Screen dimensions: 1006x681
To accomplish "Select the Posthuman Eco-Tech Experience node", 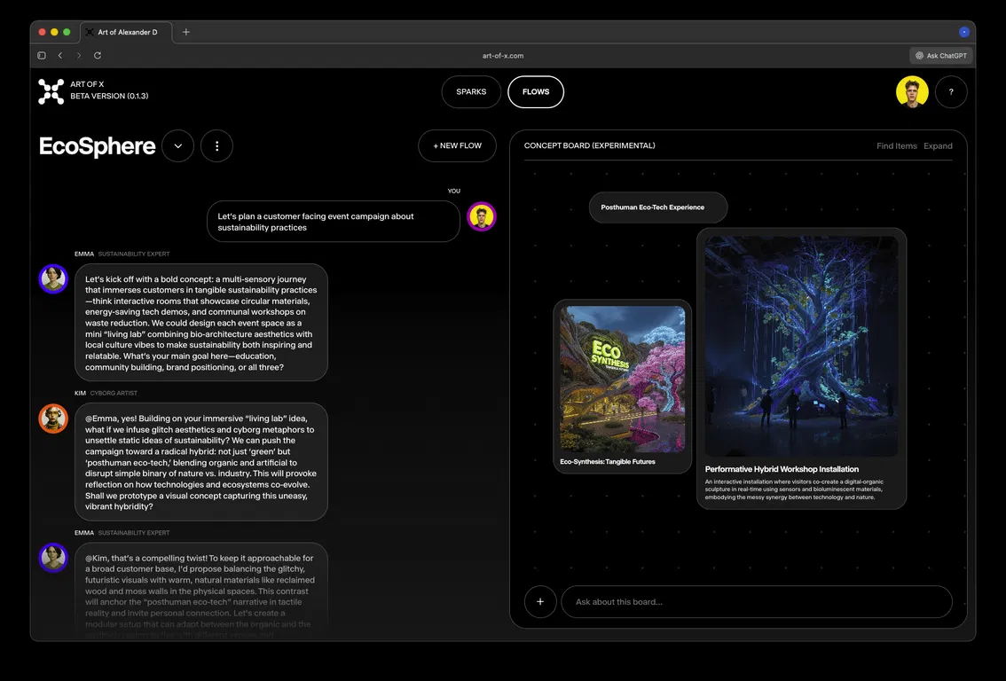I will pyautogui.click(x=657, y=207).
